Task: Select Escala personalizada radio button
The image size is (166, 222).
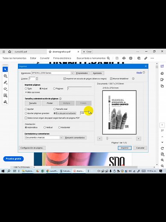Action: coord(55,113)
